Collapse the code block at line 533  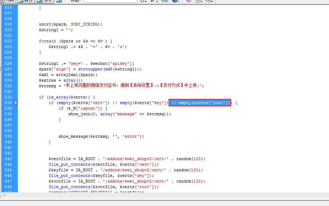pyautogui.click(x=15, y=103)
